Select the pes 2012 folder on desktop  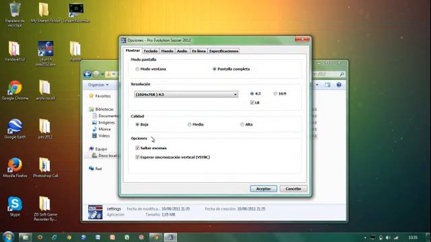coord(45,128)
